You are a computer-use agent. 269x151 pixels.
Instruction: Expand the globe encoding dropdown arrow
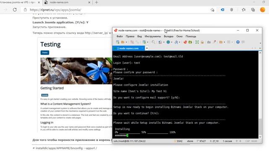[171, 42]
